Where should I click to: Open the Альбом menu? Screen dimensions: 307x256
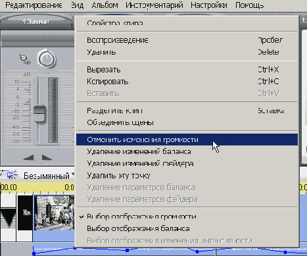[105, 5]
